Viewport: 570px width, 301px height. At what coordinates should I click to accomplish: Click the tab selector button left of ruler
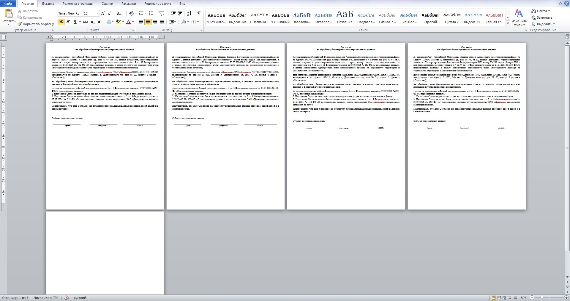click(x=4, y=37)
